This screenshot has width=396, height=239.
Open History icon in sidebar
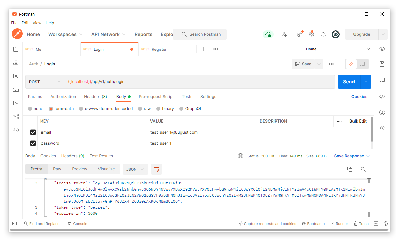(x=16, y=130)
